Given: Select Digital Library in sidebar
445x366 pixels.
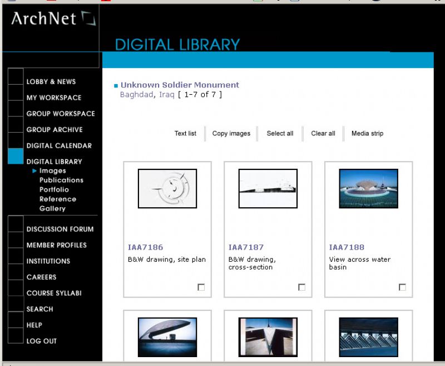Looking at the screenshot, I should (54, 162).
